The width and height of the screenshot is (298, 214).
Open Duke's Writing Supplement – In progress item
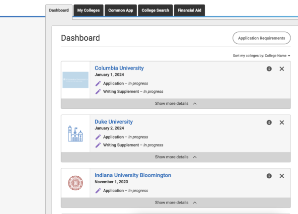(133, 145)
